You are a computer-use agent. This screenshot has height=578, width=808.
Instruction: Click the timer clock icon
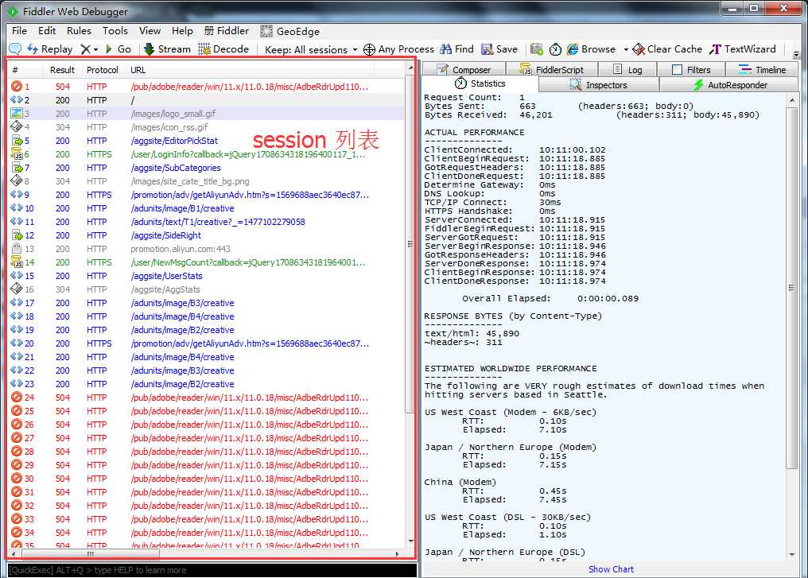click(x=555, y=49)
